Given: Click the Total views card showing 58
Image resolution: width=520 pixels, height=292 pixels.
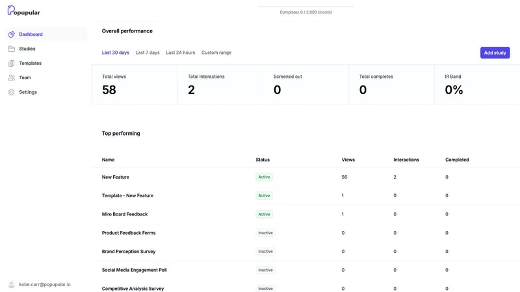Looking at the screenshot, I should (135, 84).
